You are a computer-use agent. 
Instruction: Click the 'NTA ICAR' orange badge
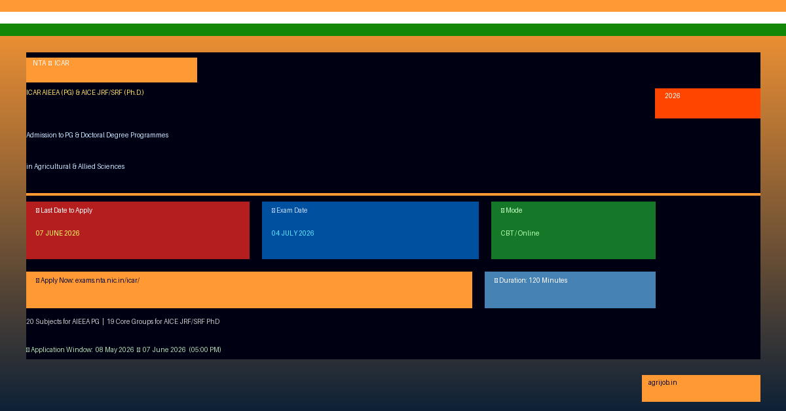[111, 70]
